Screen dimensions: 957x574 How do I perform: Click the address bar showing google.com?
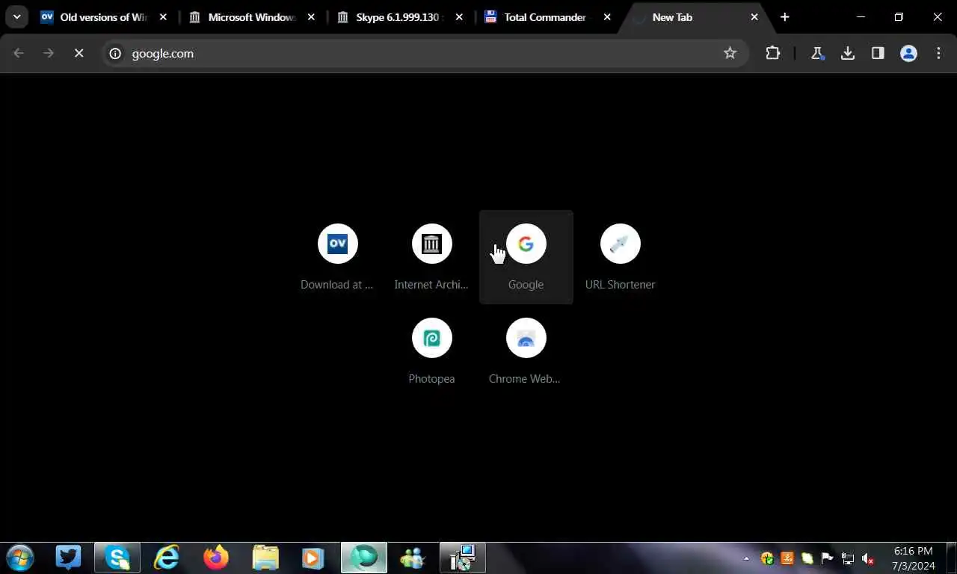click(x=425, y=53)
